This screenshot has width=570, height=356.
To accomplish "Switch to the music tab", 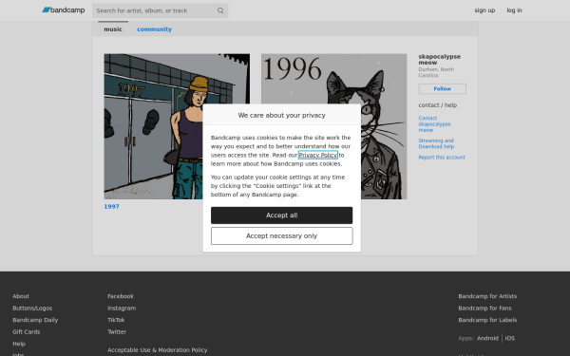I will pyautogui.click(x=113, y=29).
